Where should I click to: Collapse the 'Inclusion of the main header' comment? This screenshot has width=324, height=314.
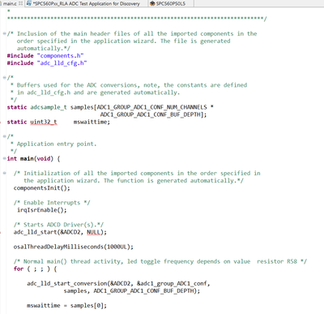point(4,34)
